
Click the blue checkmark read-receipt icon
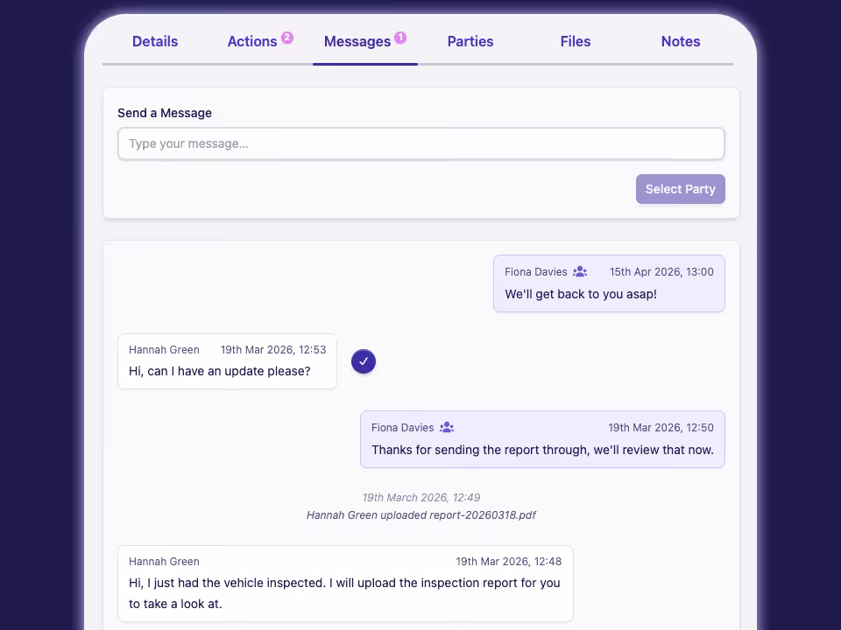pyautogui.click(x=364, y=361)
